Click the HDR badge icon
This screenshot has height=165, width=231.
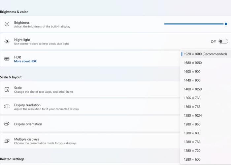7,59
